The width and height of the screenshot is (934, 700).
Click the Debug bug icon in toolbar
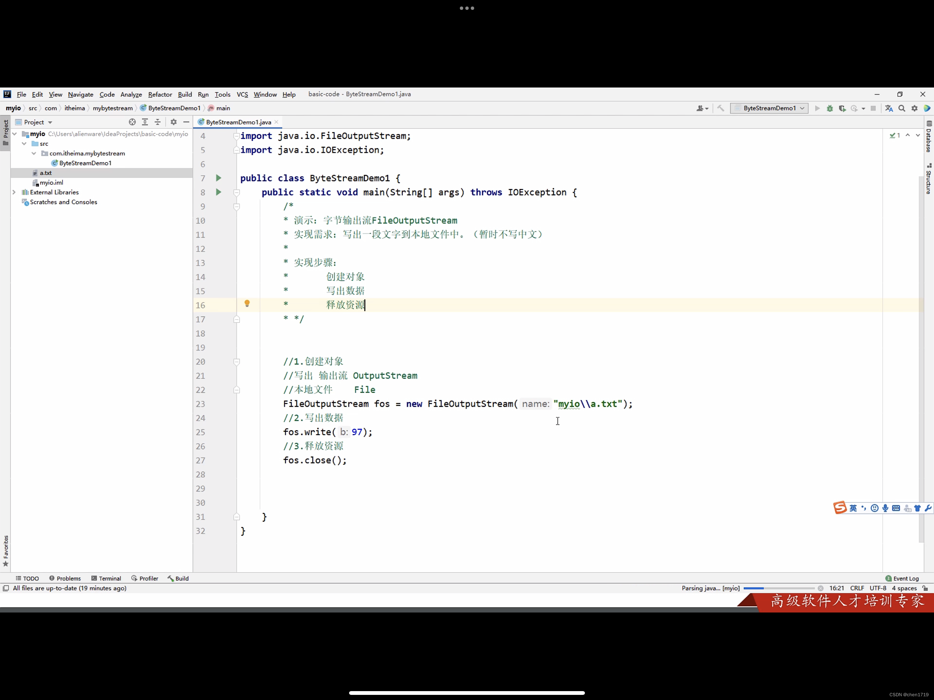pos(829,108)
